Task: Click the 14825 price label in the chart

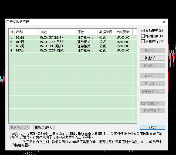Action: pyautogui.click(x=28, y=153)
